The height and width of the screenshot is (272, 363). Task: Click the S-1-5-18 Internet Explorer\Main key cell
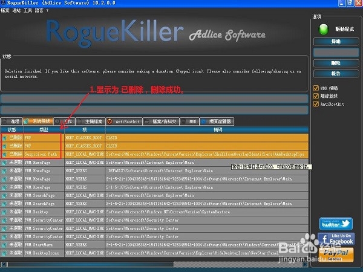207,187
